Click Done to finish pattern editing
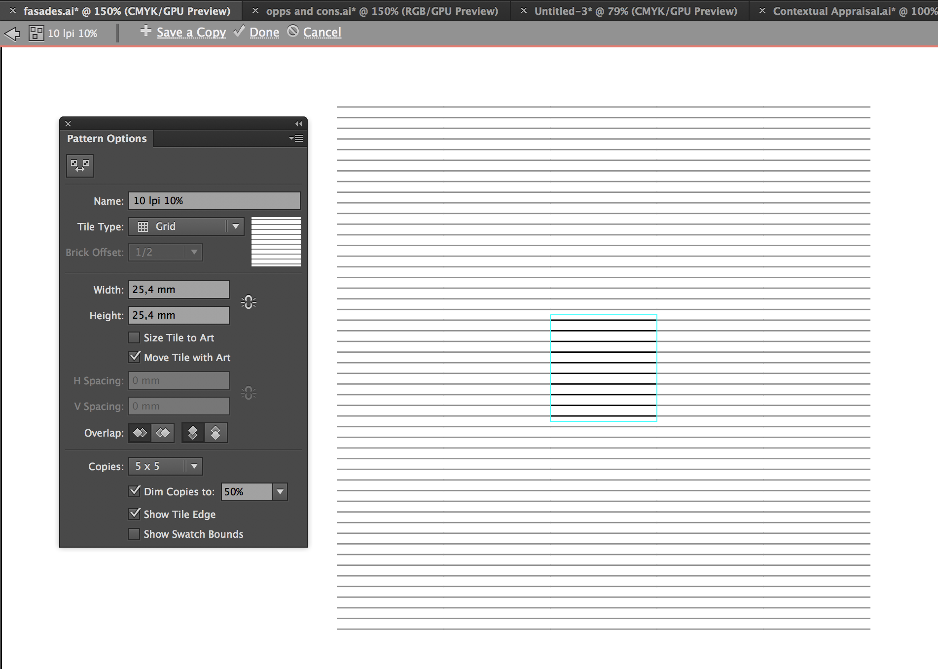The height and width of the screenshot is (669, 938). (264, 33)
